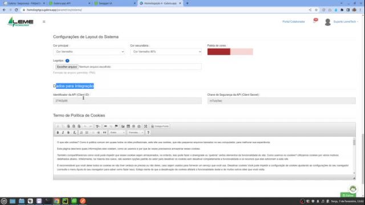Insert special character omega icon
This screenshot has height=205, width=365.
[139, 126]
